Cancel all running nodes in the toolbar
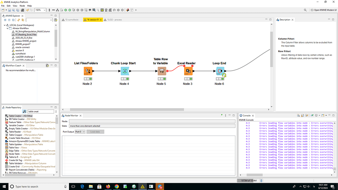This screenshot has width=338, height=190. click(82, 10)
